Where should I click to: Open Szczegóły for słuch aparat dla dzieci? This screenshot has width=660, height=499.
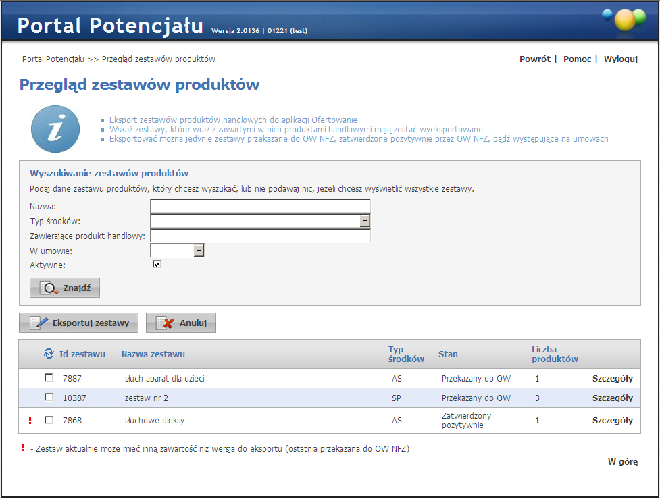[613, 379]
